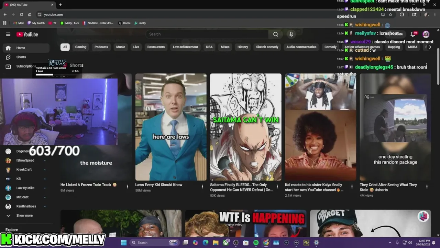Select the Podcasts filter chip
The width and height of the screenshot is (440, 248).
tap(101, 47)
